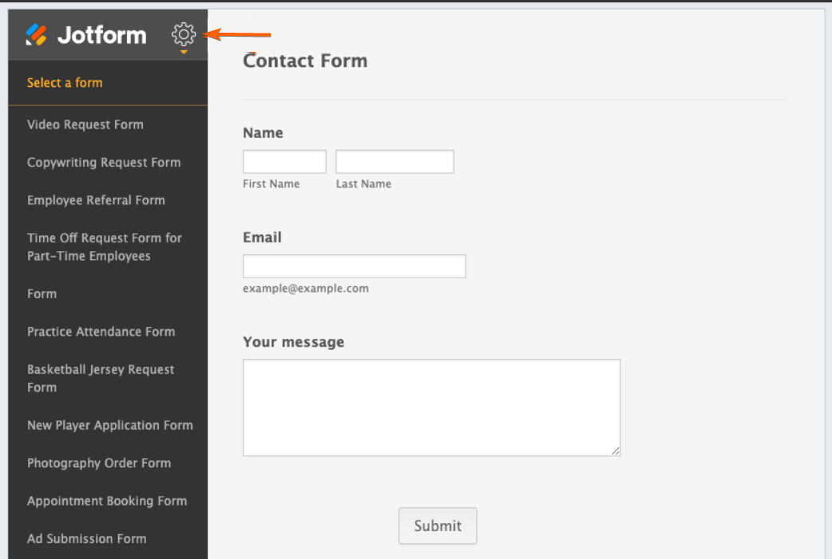Viewport: 832px width, 559px height.
Task: Select Copywriting Request Form
Action: (x=104, y=163)
